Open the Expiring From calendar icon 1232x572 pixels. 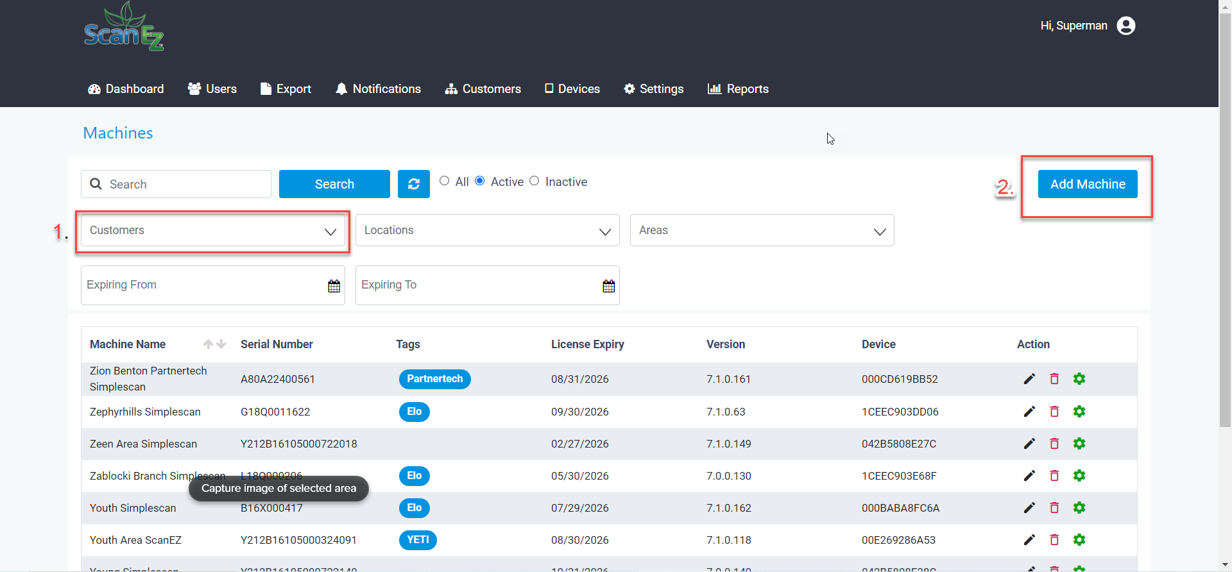[334, 286]
